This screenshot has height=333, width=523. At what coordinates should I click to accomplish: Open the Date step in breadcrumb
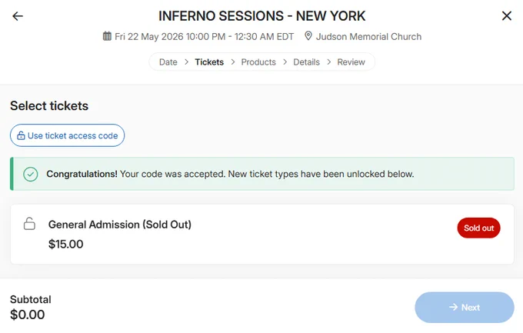168,62
